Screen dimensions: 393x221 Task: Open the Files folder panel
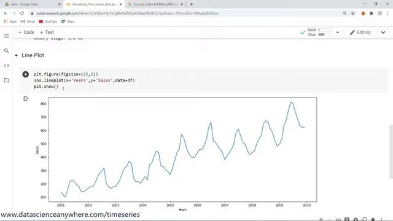pyautogui.click(x=7, y=80)
